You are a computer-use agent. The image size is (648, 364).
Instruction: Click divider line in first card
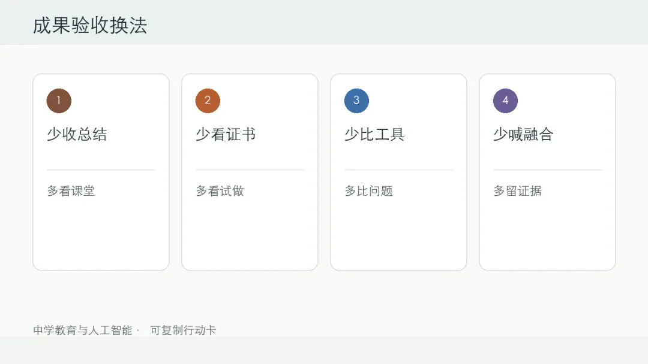(x=101, y=169)
